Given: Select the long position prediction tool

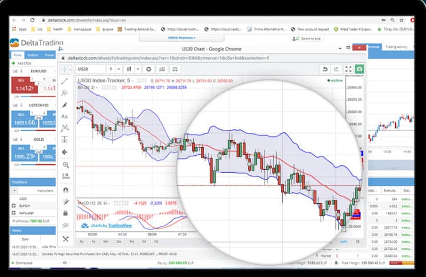Looking at the screenshot, I should (65, 140).
